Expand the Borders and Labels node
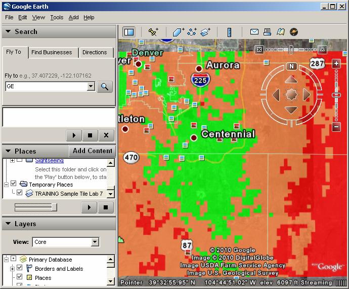Screen dimensions: 349x289 coord(12,269)
